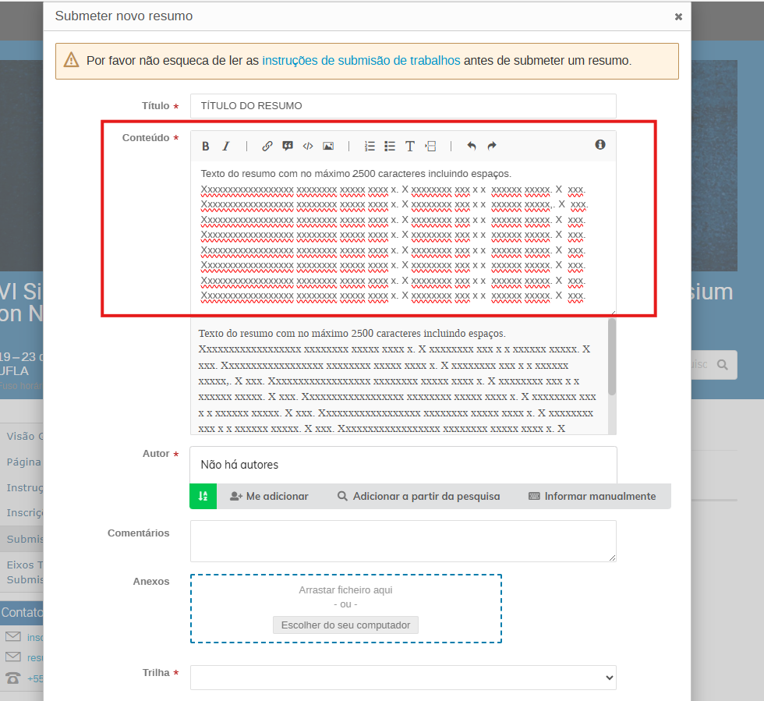764x701 pixels.
Task: Create a bulleted list in editor
Action: tap(390, 146)
